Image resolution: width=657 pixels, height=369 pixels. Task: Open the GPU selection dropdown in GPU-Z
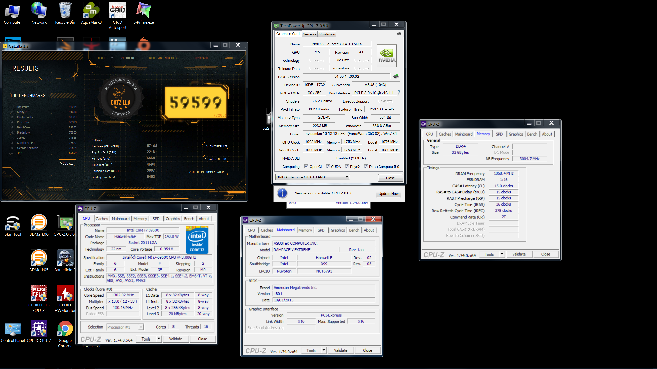[x=312, y=177]
